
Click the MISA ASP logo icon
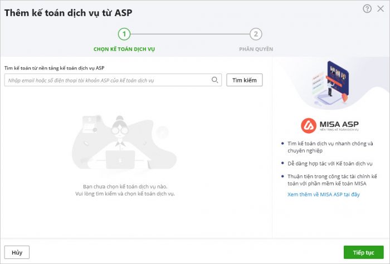[309, 125]
